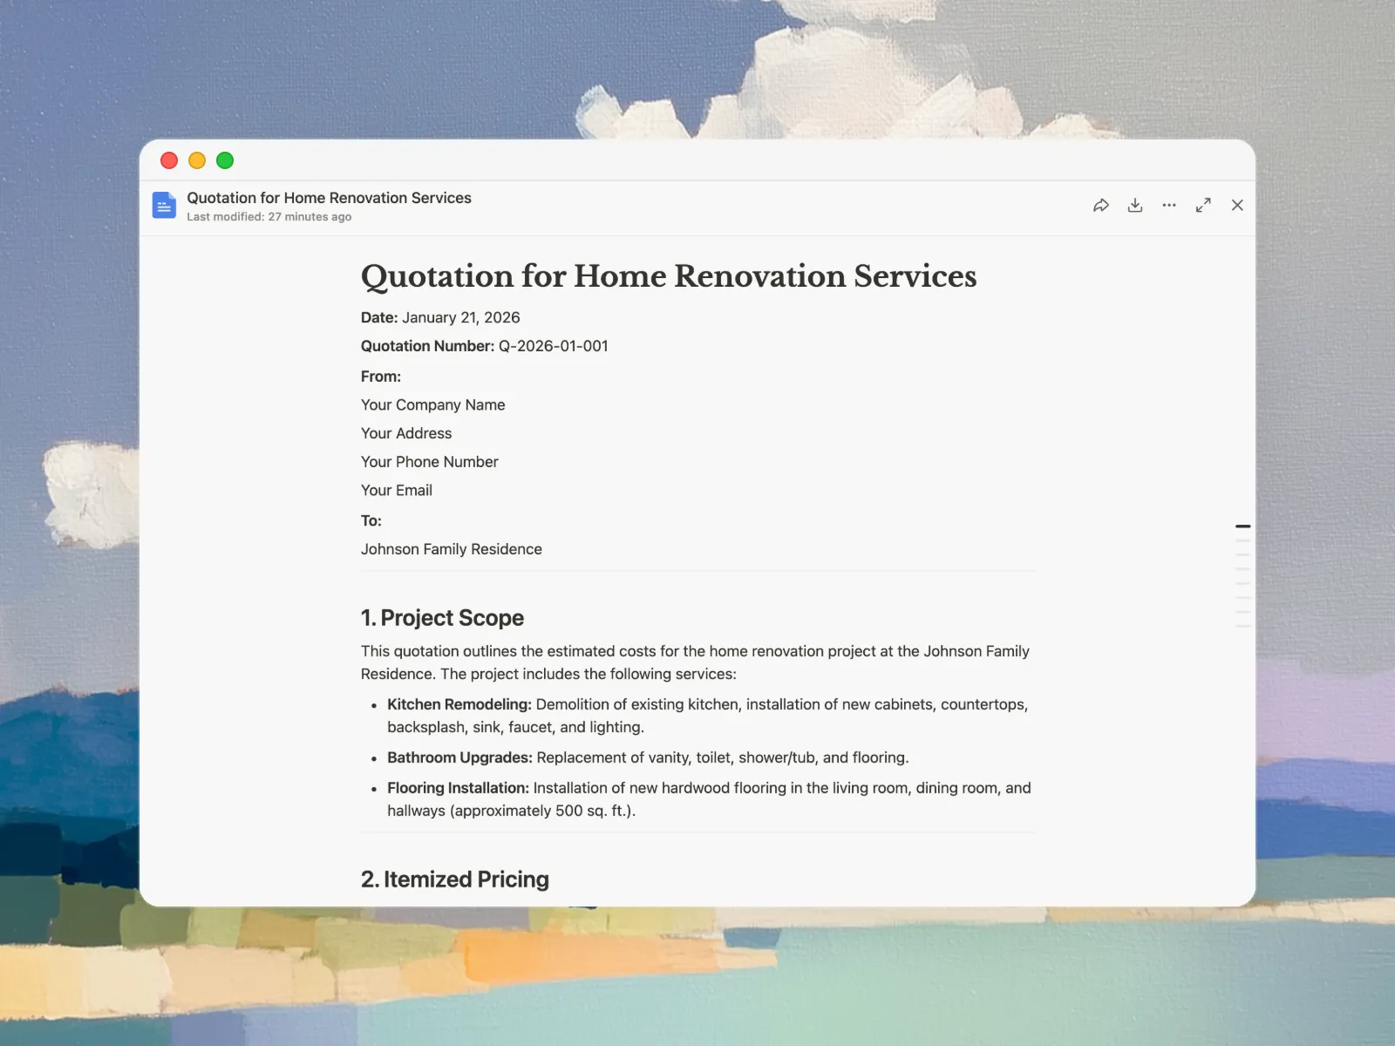
Task: Click the large serif main title heading
Action: click(668, 276)
